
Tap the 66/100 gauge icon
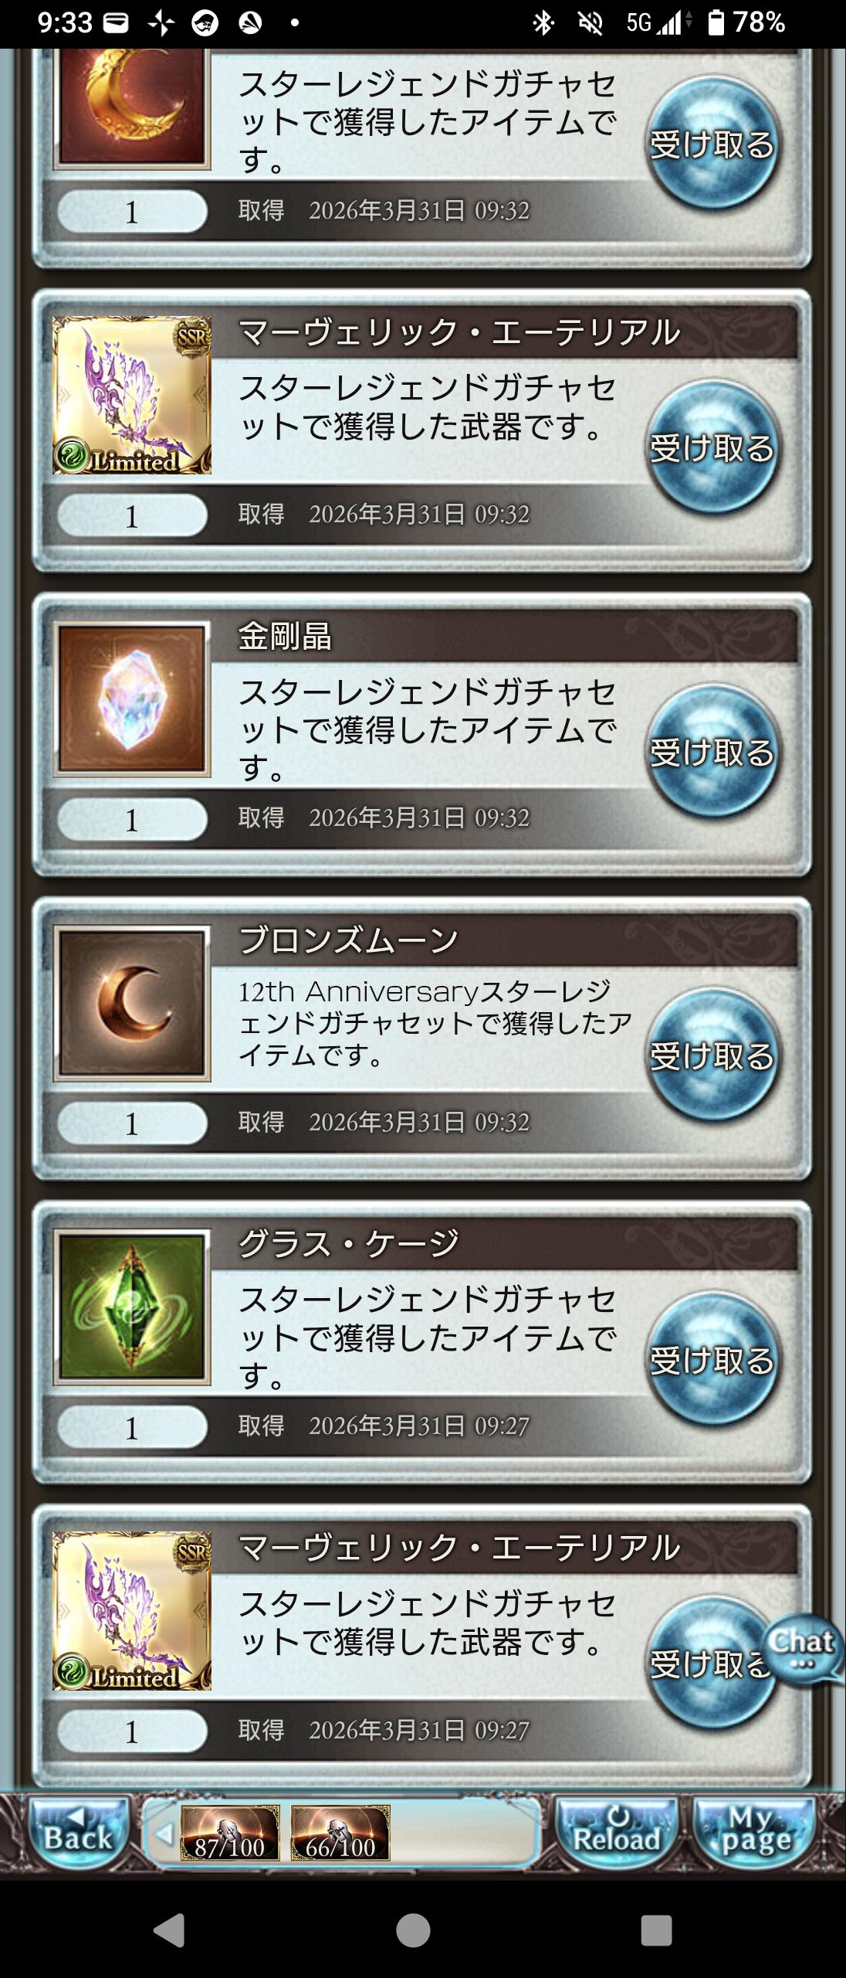[340, 1833]
